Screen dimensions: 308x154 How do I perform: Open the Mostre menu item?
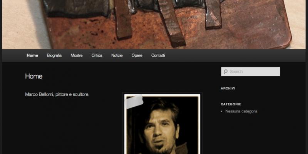click(x=77, y=55)
